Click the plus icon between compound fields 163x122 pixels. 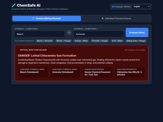coord(69,33)
